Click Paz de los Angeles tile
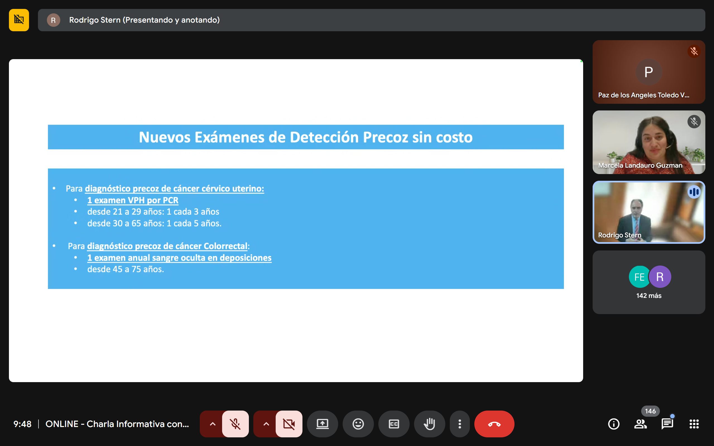Viewport: 714px width, 446px height. pyautogui.click(x=648, y=72)
